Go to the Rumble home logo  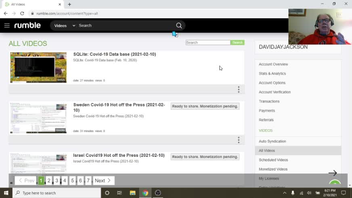click(27, 25)
